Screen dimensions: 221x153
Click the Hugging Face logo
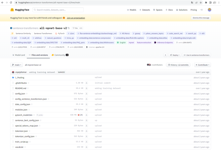[x=20, y=10]
